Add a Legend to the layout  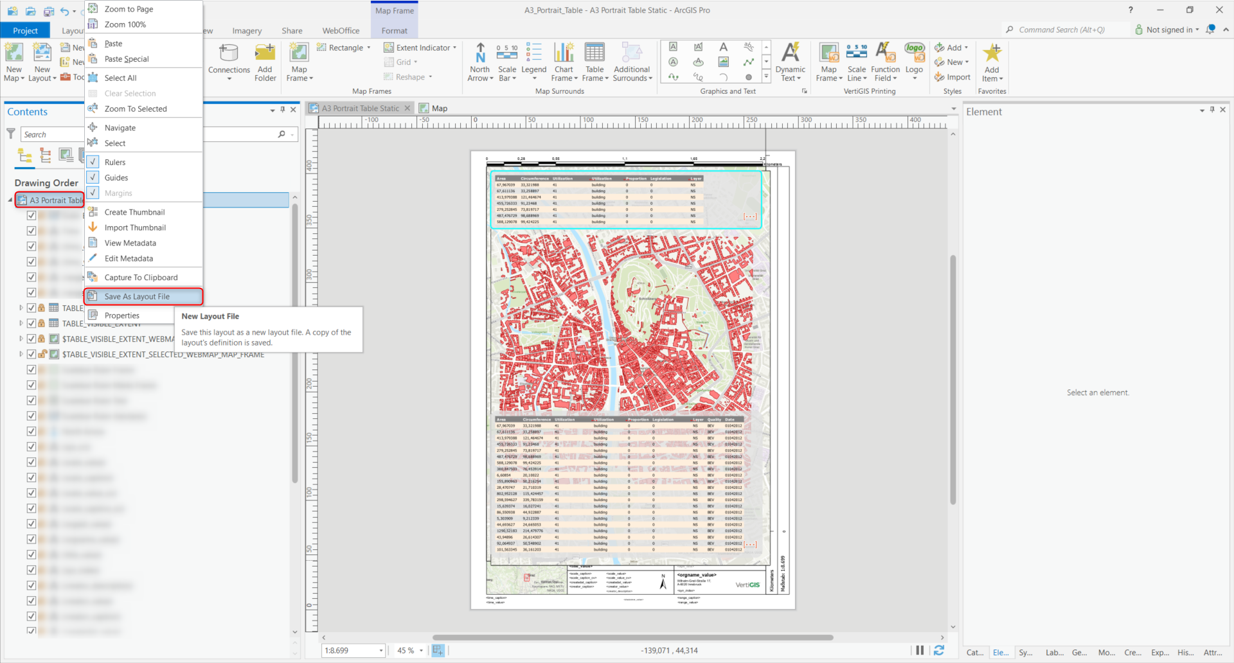coord(533,62)
